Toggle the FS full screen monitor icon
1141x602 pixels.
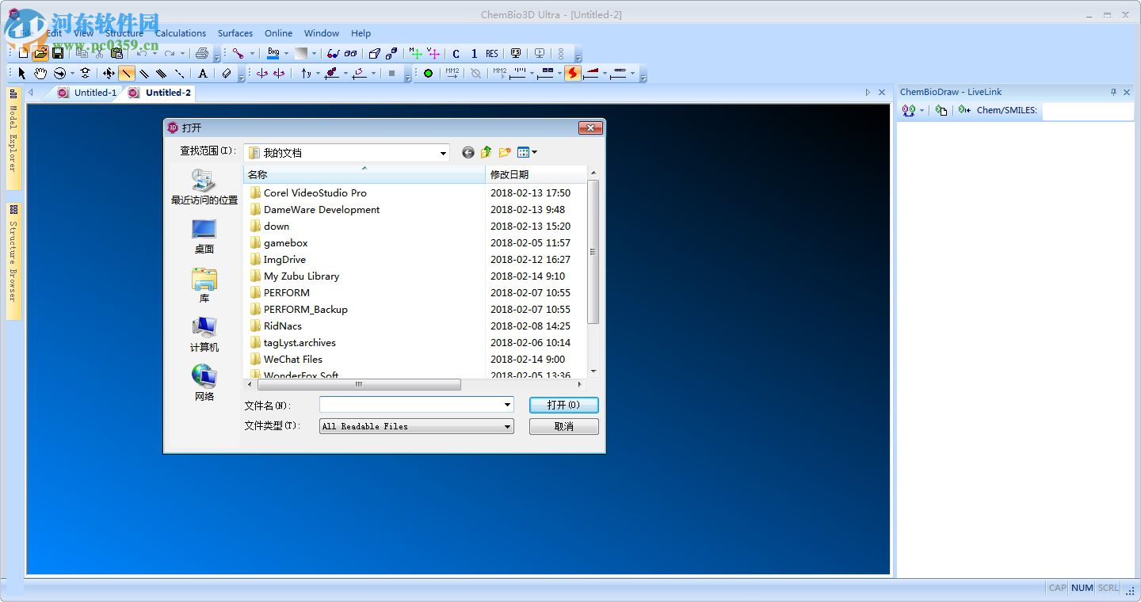516,53
